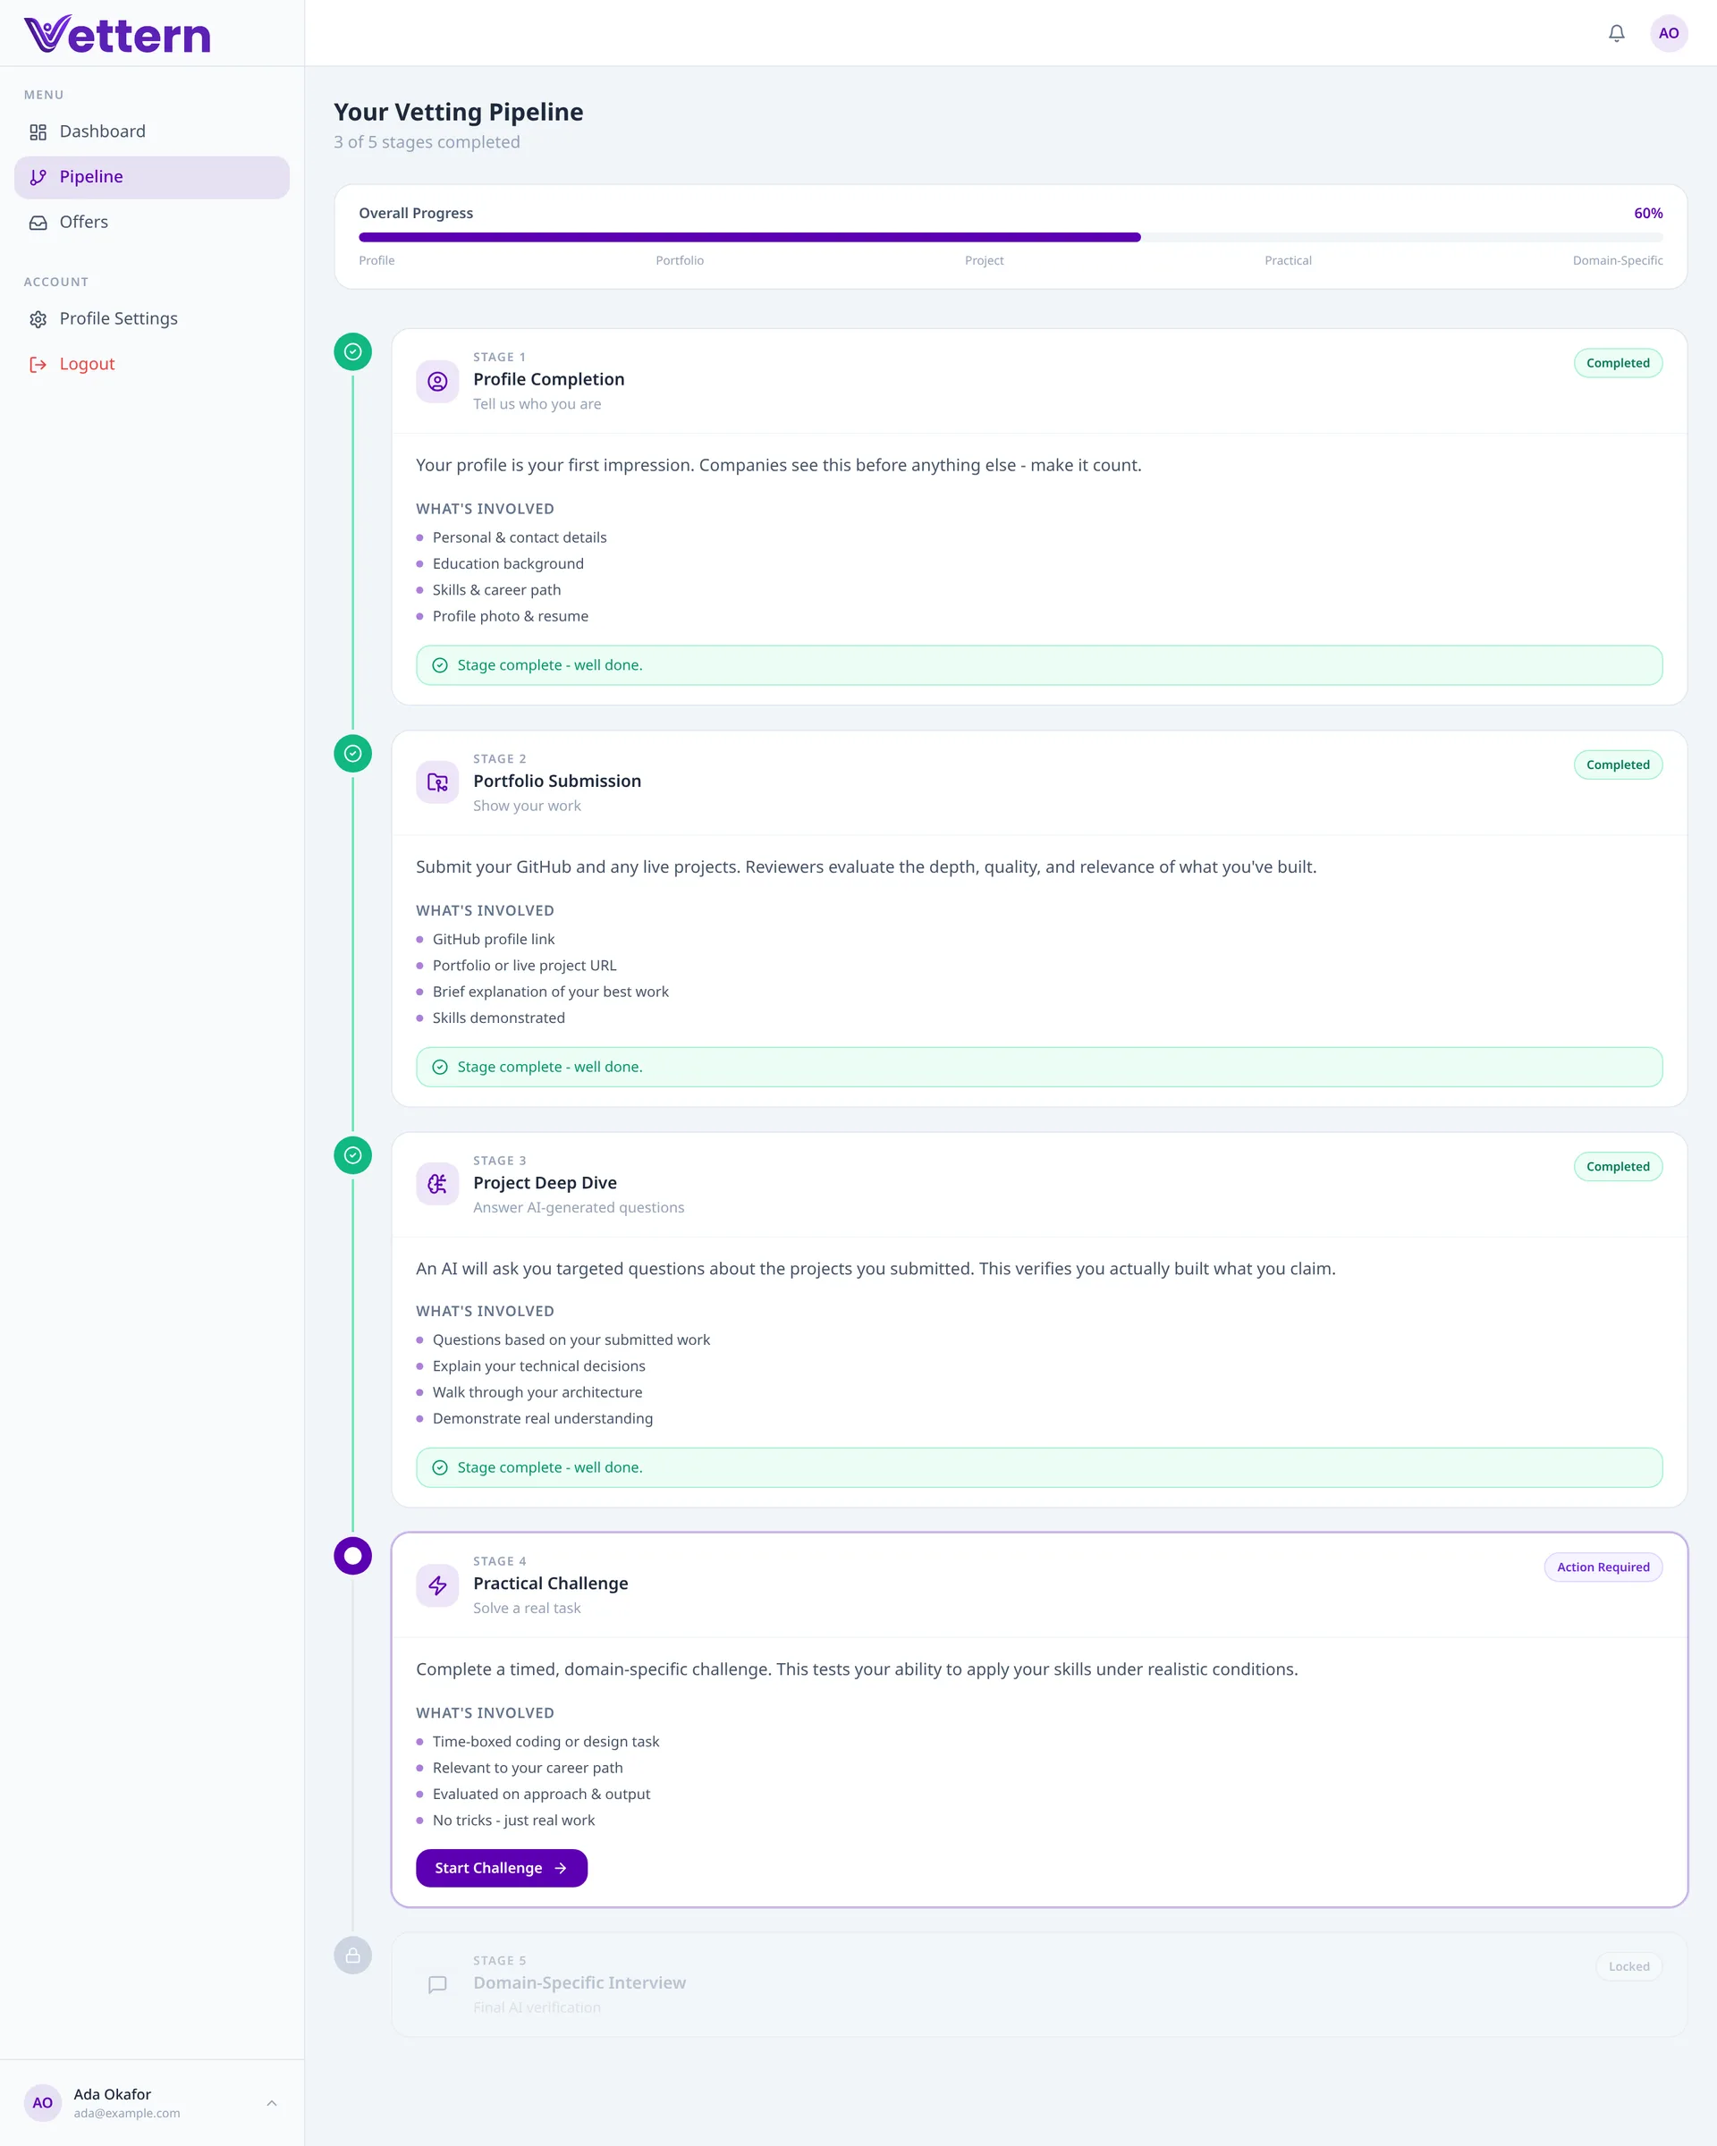
Task: Click Logout in the sidebar
Action: pos(151,364)
